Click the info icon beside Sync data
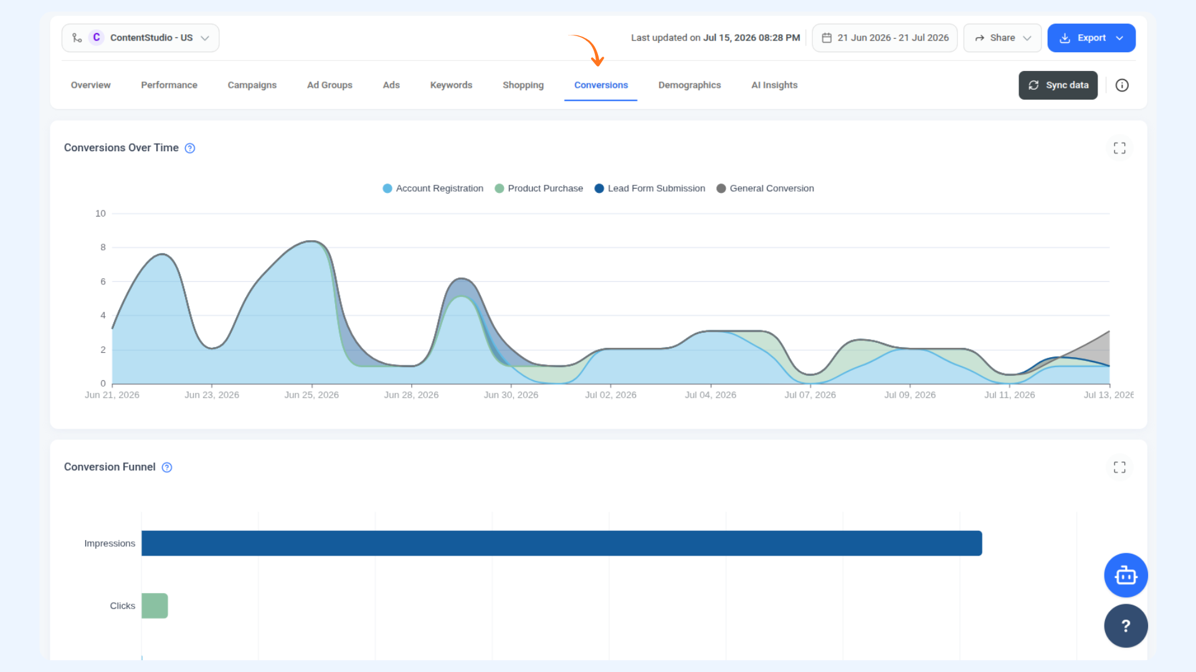 click(x=1122, y=85)
